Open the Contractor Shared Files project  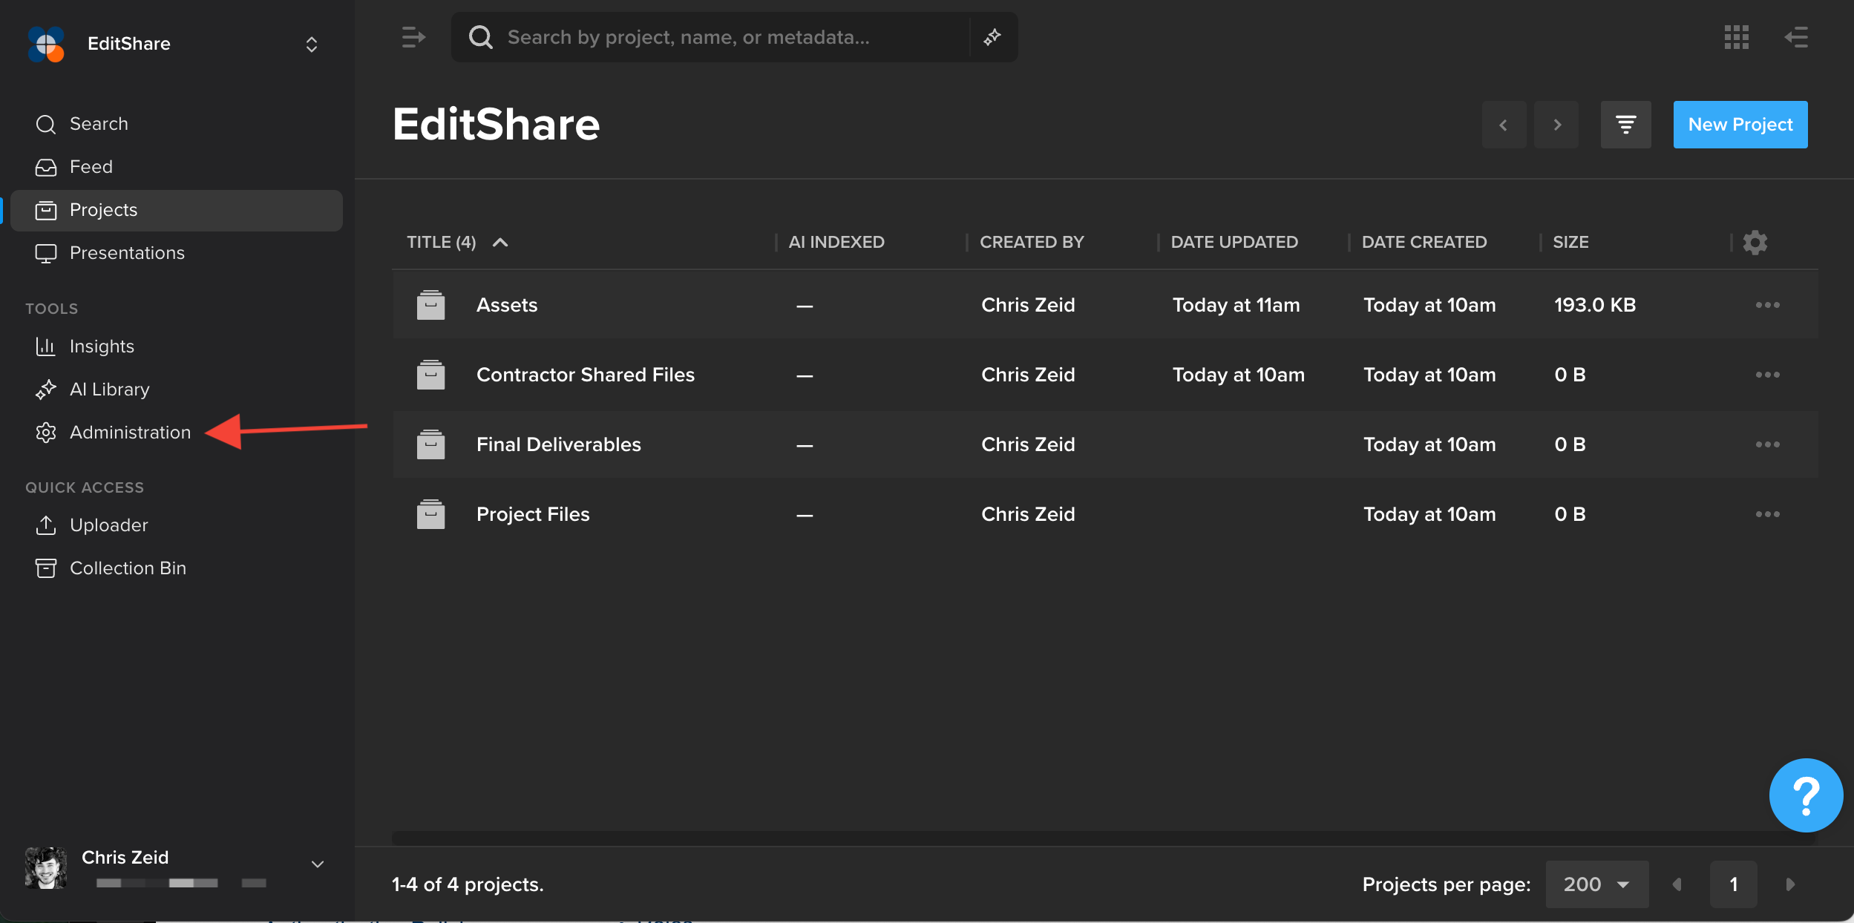point(586,375)
